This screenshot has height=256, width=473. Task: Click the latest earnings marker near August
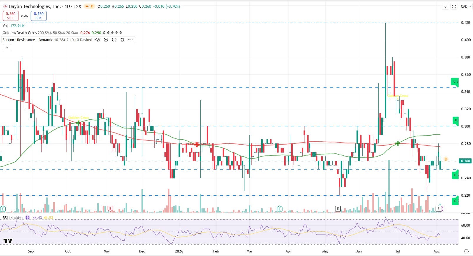(x=439, y=209)
